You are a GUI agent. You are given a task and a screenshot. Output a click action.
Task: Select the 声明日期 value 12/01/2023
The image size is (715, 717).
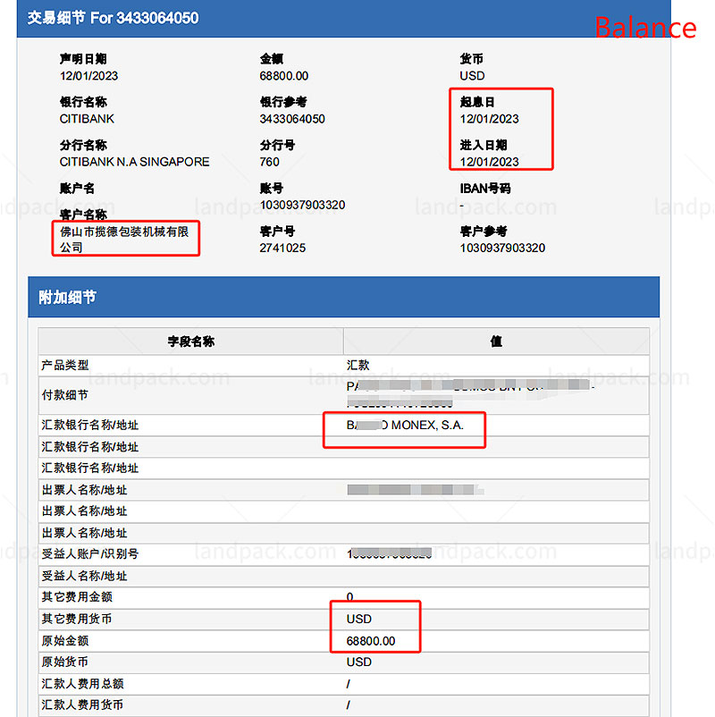[88, 76]
